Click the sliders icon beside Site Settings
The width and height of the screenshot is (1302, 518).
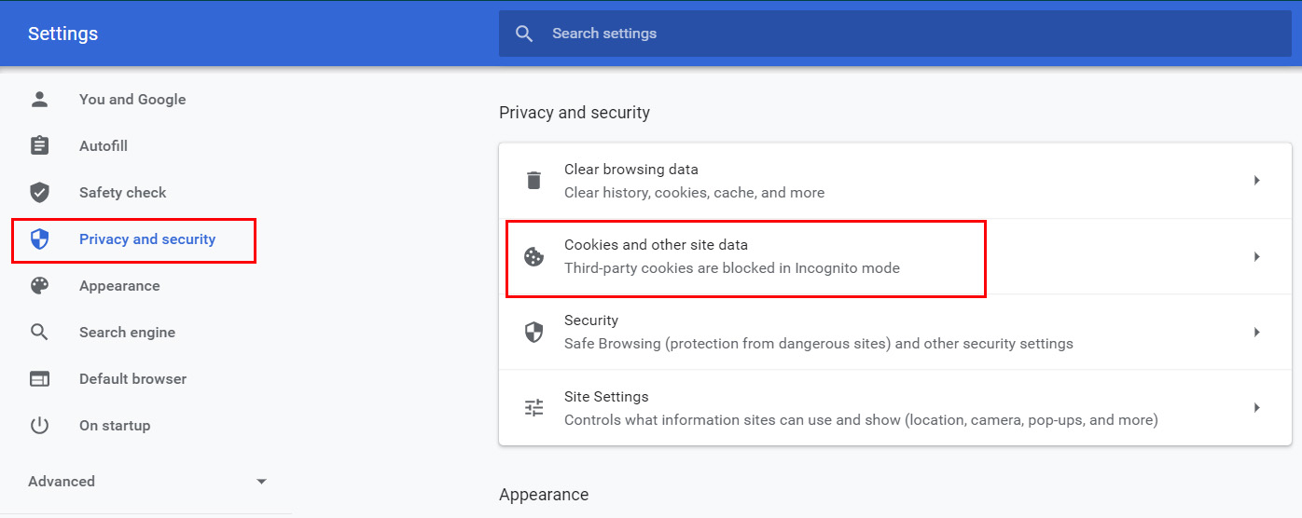tap(533, 407)
